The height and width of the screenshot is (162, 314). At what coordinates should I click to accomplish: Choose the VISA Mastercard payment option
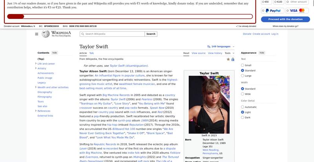pyautogui.click(x=297, y=11)
